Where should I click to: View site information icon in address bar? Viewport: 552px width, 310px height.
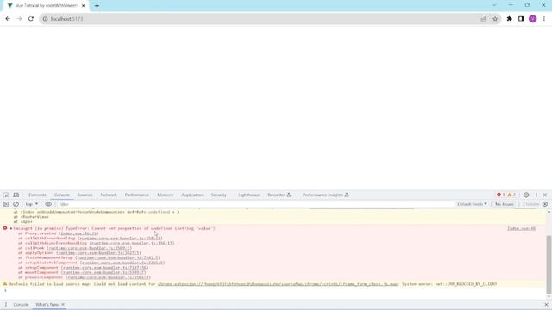point(45,19)
